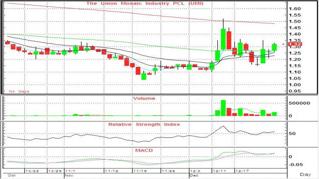
Task: Click the 1.50 price axis label
Action: (295, 21)
